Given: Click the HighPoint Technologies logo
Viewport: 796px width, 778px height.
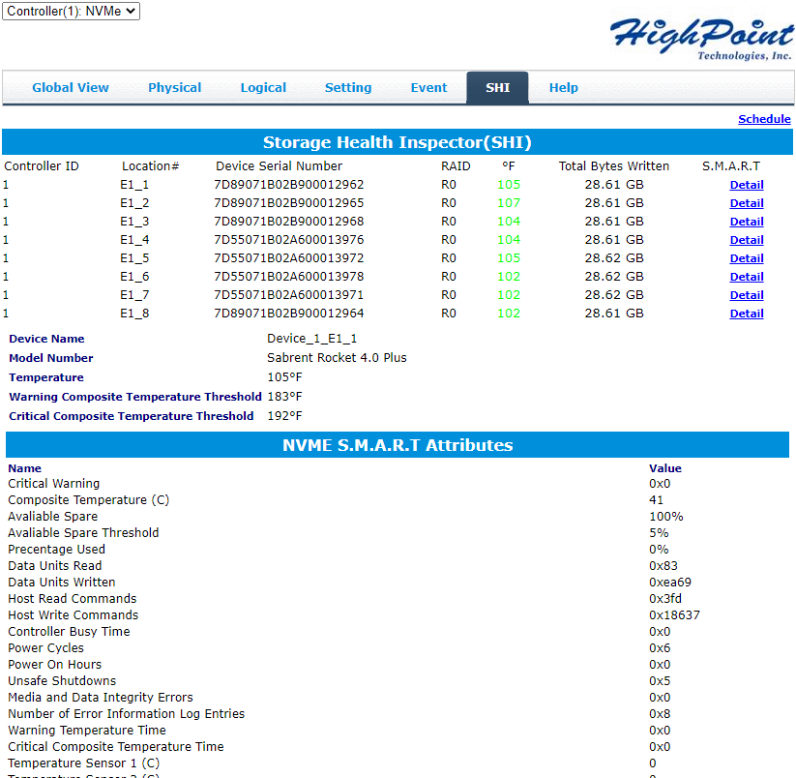Looking at the screenshot, I should [701, 39].
